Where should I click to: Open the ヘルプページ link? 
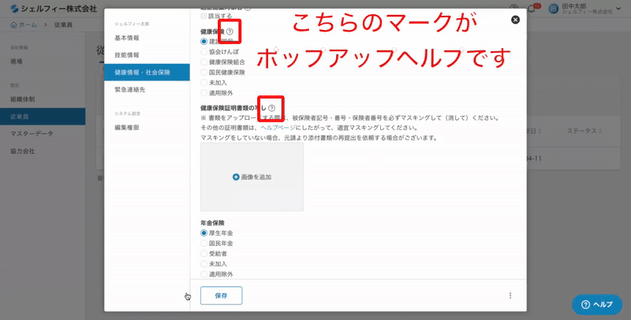point(278,128)
